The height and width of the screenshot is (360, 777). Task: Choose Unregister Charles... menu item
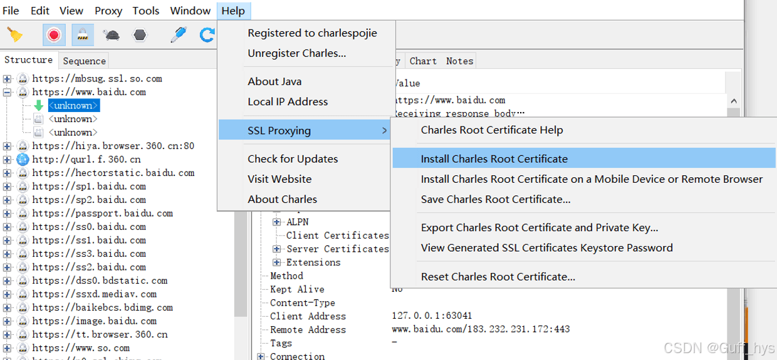[x=296, y=53]
